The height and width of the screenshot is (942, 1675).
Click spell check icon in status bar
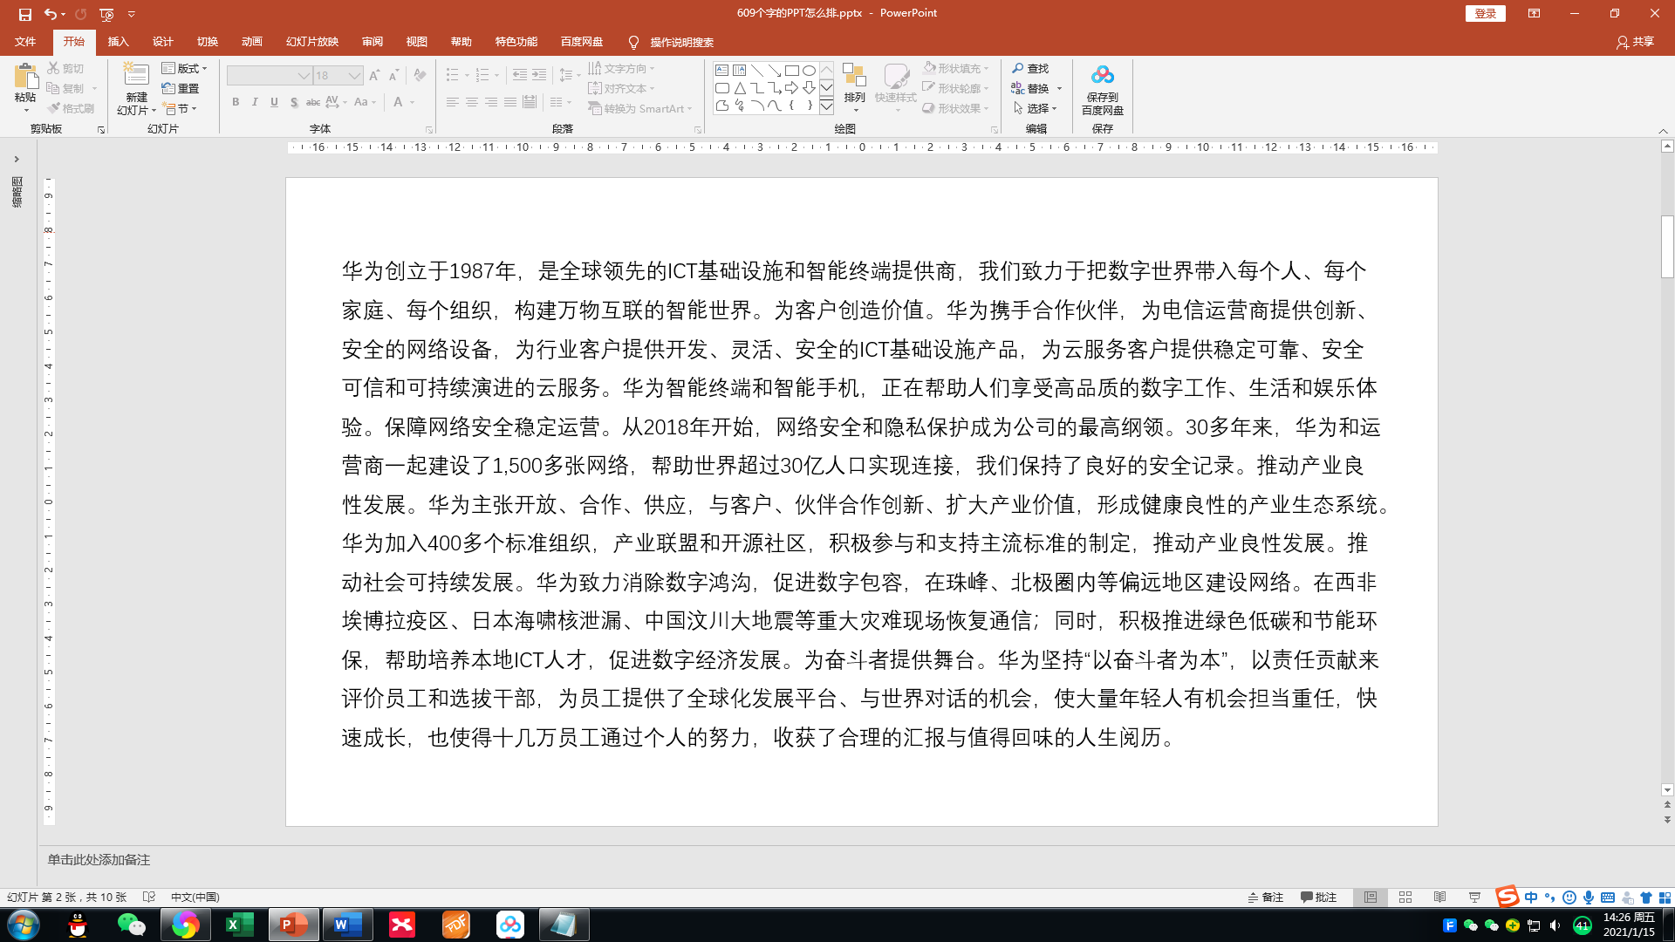coord(149,897)
